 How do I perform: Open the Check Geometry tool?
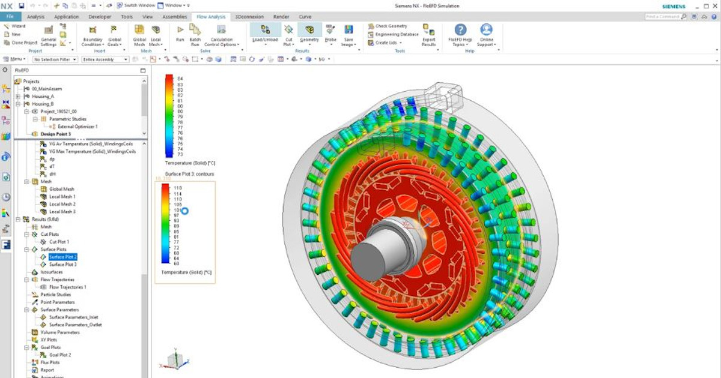coord(390,26)
